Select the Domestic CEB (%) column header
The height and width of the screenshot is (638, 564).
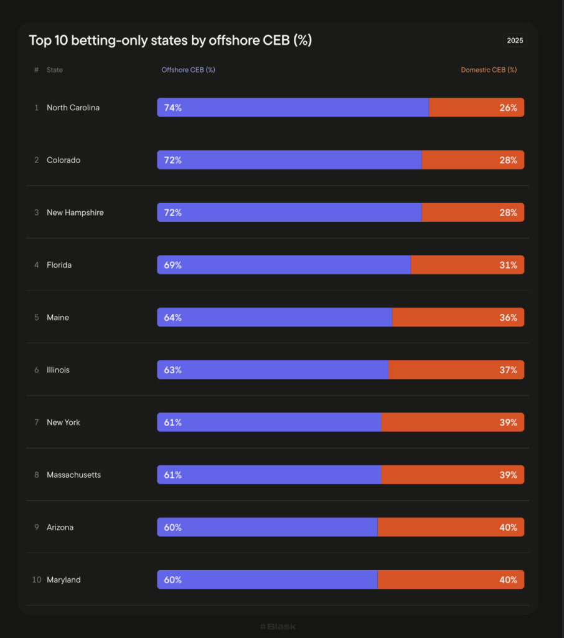coord(489,70)
